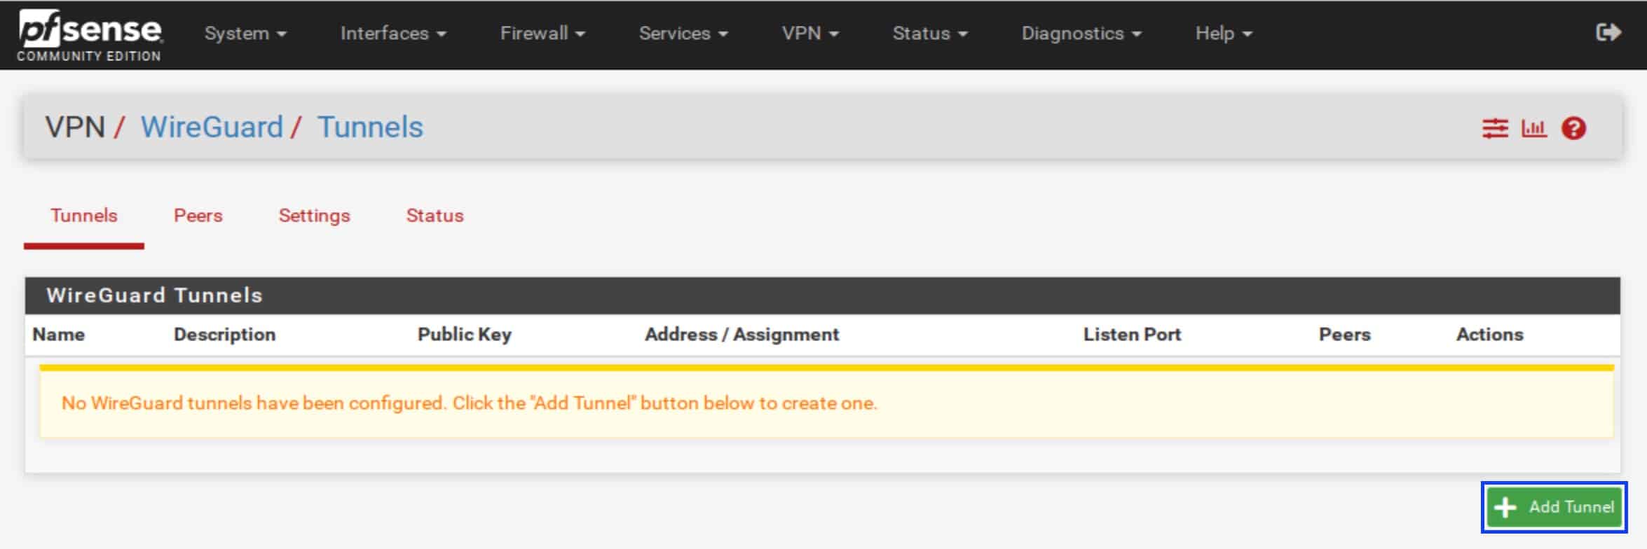Switch to the Settings tab
Image resolution: width=1647 pixels, height=549 pixels.
click(315, 216)
